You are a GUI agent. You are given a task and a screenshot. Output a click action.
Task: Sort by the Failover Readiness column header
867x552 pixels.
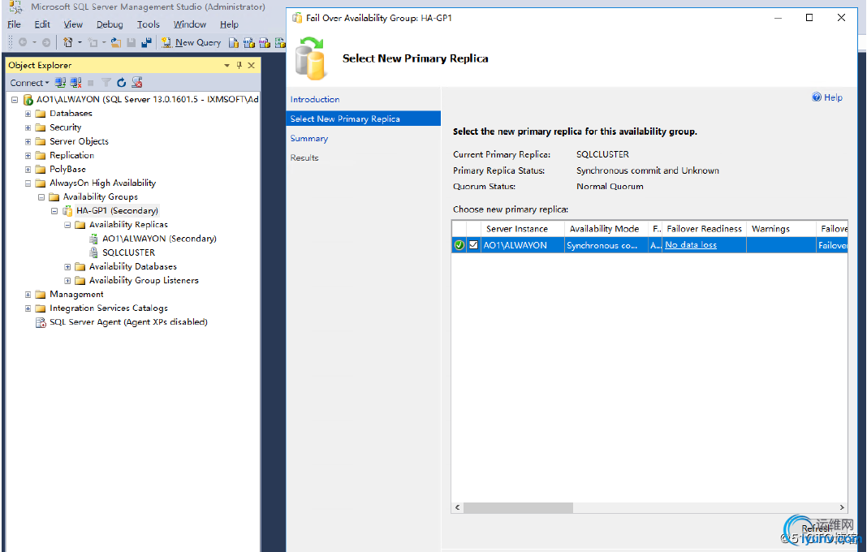704,228
